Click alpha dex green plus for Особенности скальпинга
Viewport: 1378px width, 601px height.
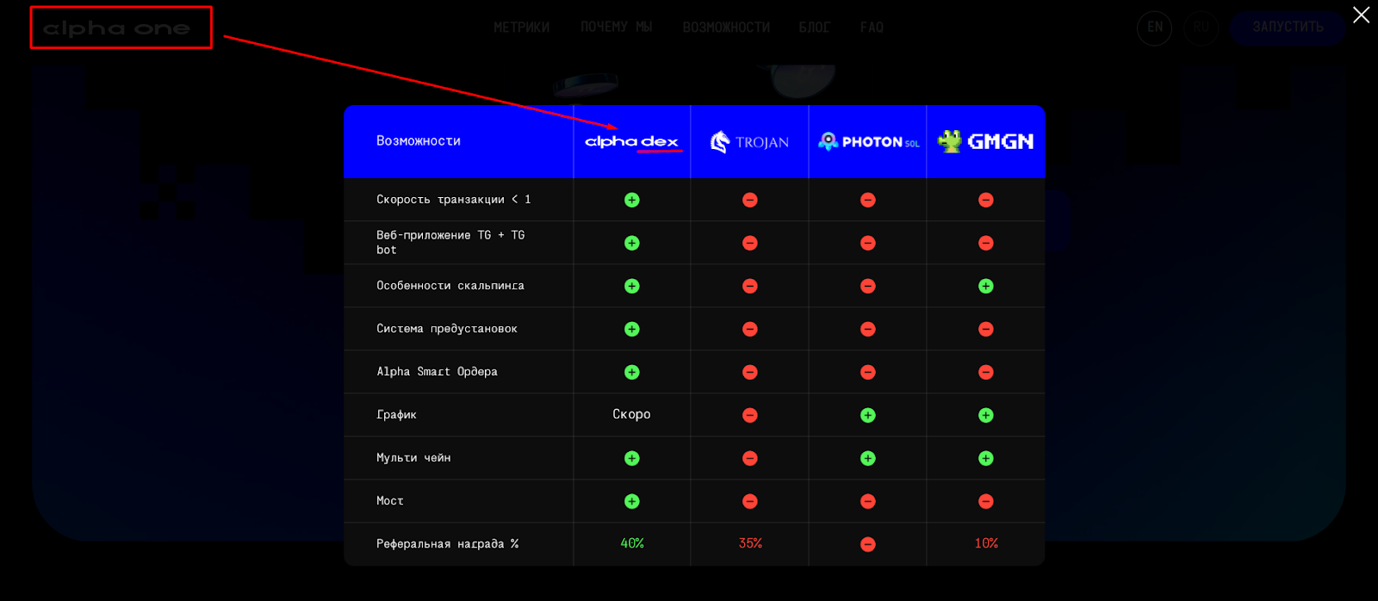pyautogui.click(x=632, y=286)
